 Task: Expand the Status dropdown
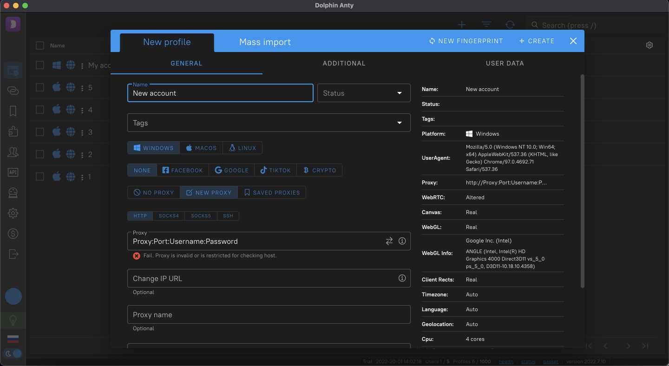click(x=364, y=93)
